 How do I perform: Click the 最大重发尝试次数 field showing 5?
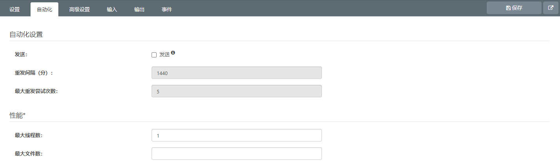tap(237, 91)
